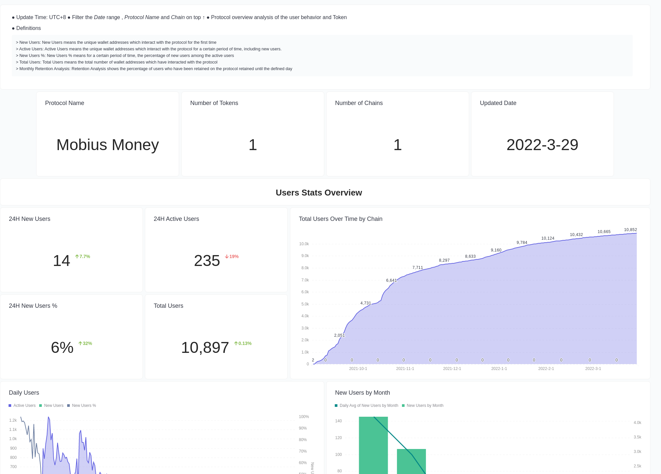Click the 24H Active Users panel icon
The height and width of the screenshot is (474, 661).
227,256
